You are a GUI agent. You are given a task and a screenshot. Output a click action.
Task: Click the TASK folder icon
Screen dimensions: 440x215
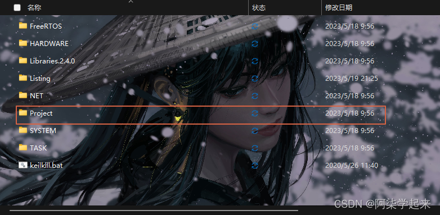tap(23, 148)
